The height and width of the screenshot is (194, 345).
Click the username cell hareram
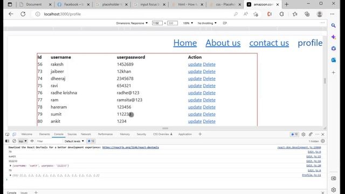59,107
